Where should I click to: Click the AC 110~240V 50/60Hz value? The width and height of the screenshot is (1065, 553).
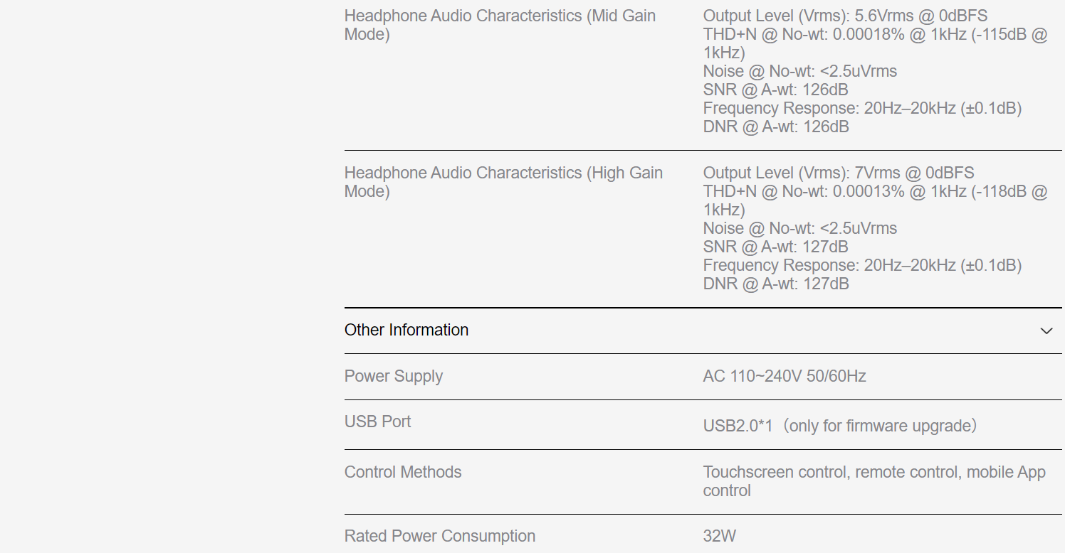pyautogui.click(x=785, y=376)
